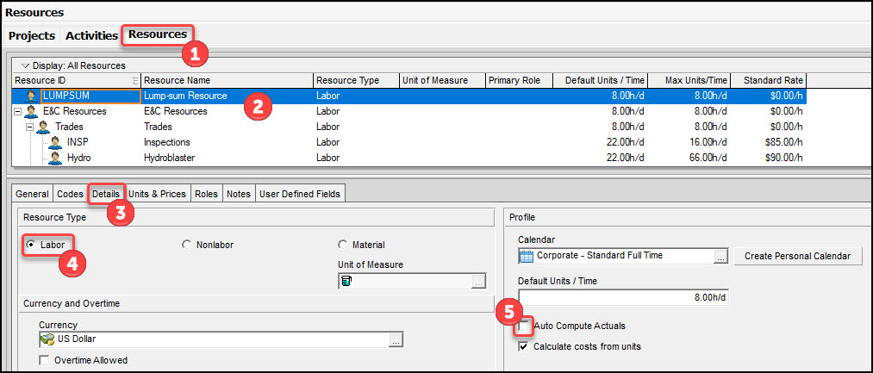Open the Unit of Measure browse button
873x373 pixels.
coord(478,282)
